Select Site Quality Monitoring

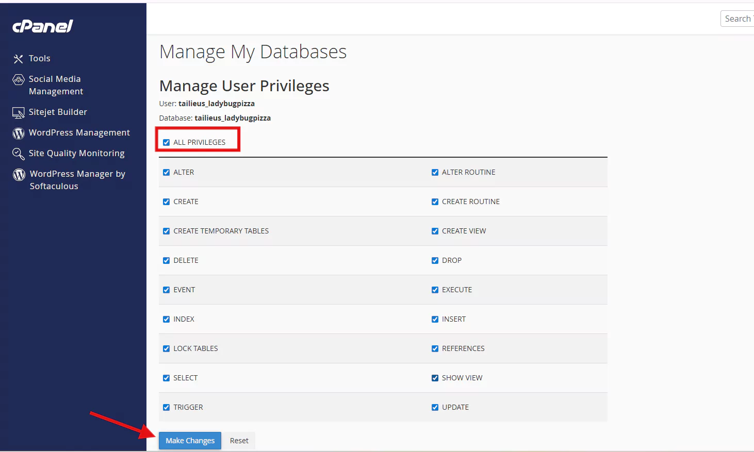point(76,153)
